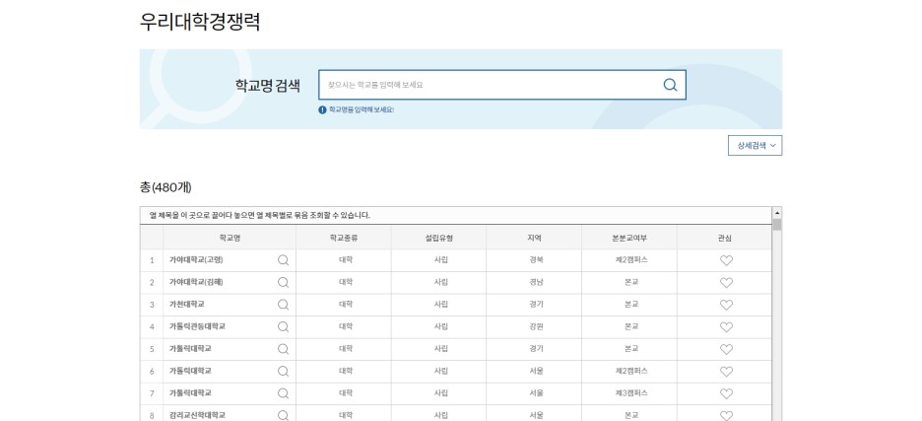922x421 pixels.
Task: Click 경기 region cell in 가천대학교 row
Action: 536,305
